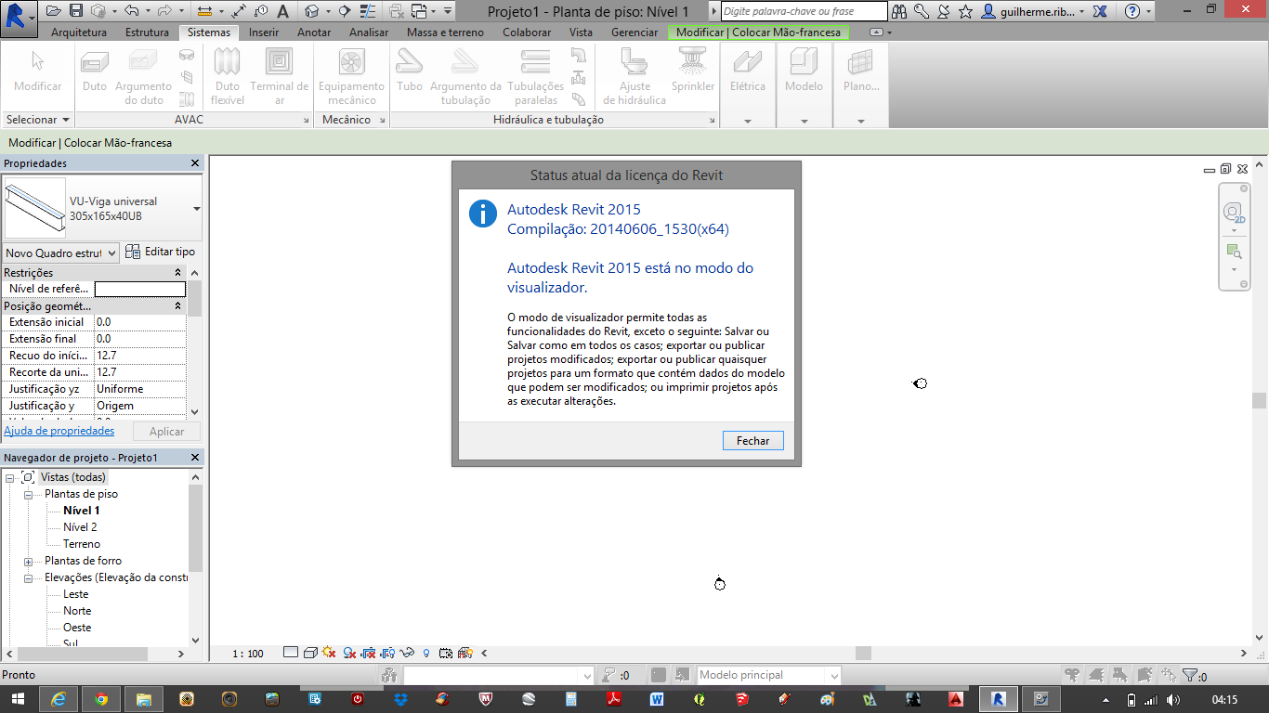Open the Anotar ribbon tab
Viewport: 1269px width, 713px height.
(x=314, y=32)
